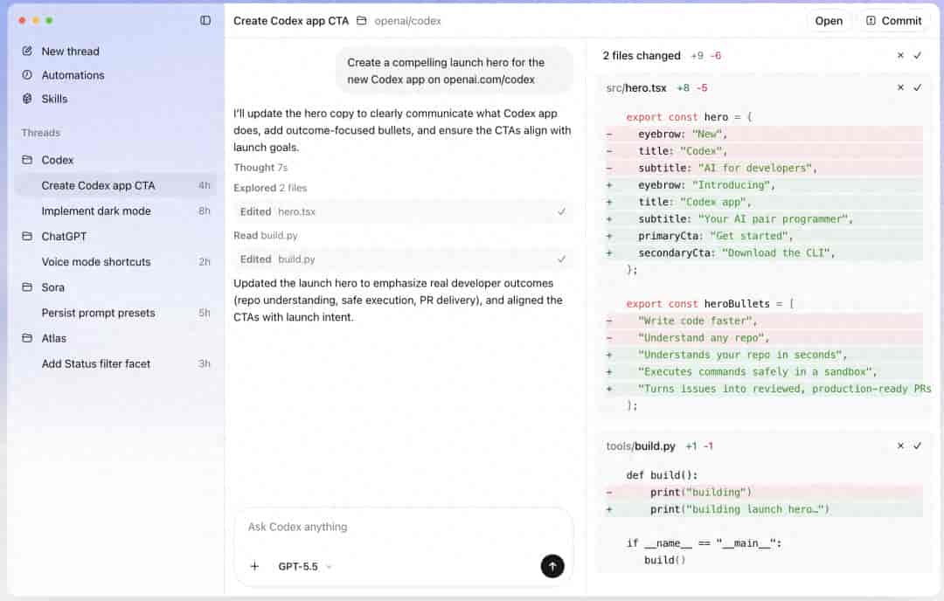This screenshot has width=944, height=601.
Task: Click the Threads section label
Action: pyautogui.click(x=41, y=133)
